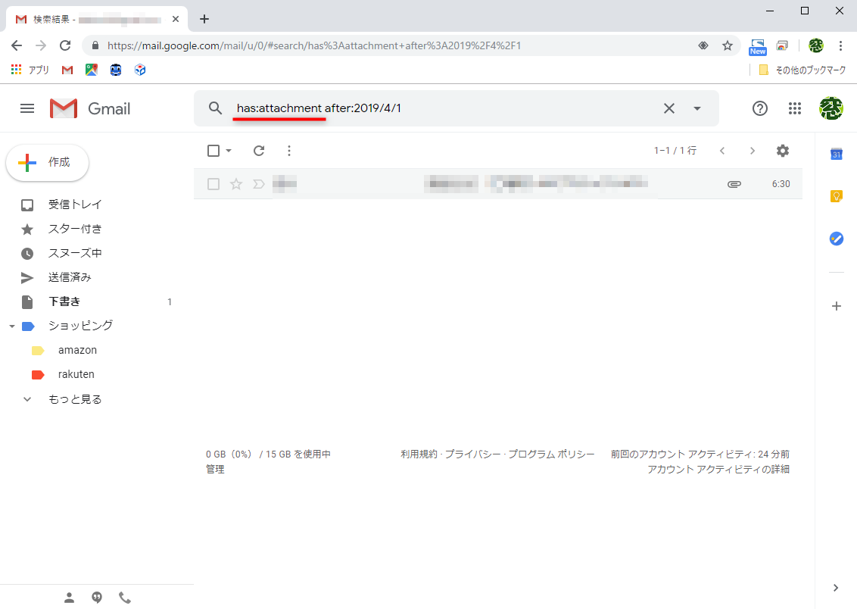Open Google Tasks in the side panel

click(x=836, y=239)
